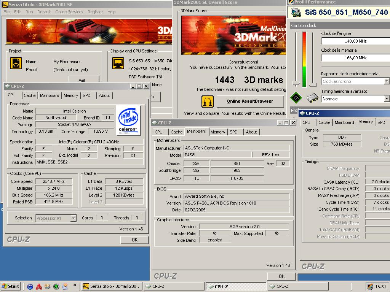Click the Clock della memoria 166,09 MHz field
The image size is (390, 292).
(x=356, y=58)
